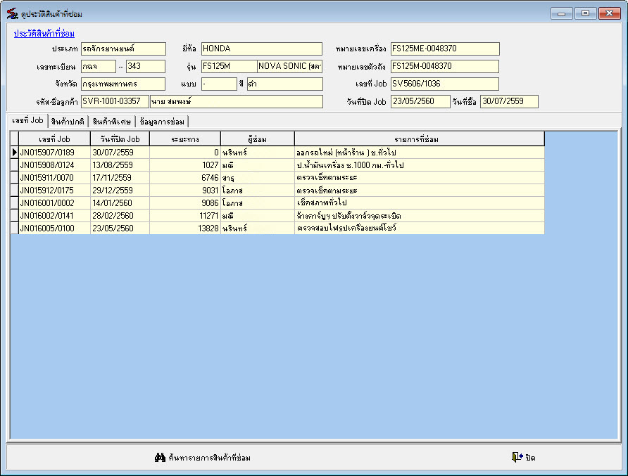Click the ยี่ห้อ field showing HONDA
The image size is (628, 476).
[261, 49]
